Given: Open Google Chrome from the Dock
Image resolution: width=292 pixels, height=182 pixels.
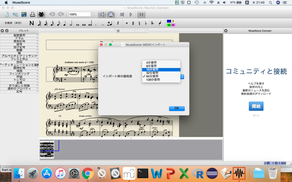Looking at the screenshot, I should (x=88, y=174).
